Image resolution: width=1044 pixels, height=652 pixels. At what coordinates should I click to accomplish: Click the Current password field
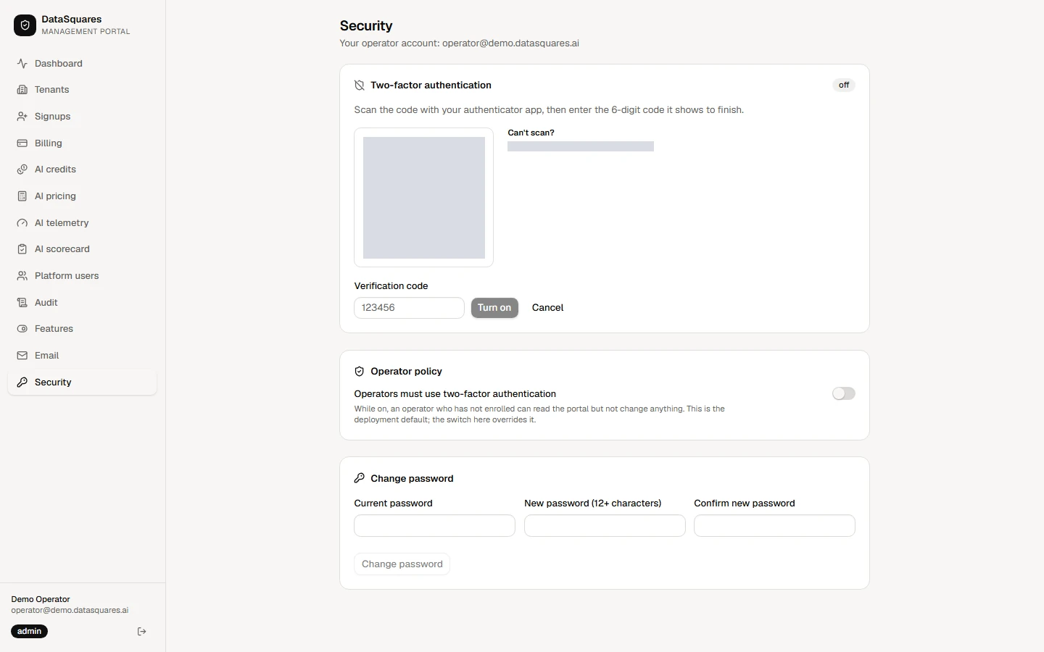(435, 526)
